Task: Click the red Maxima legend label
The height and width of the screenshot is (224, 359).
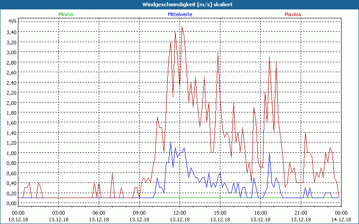Action: click(293, 14)
